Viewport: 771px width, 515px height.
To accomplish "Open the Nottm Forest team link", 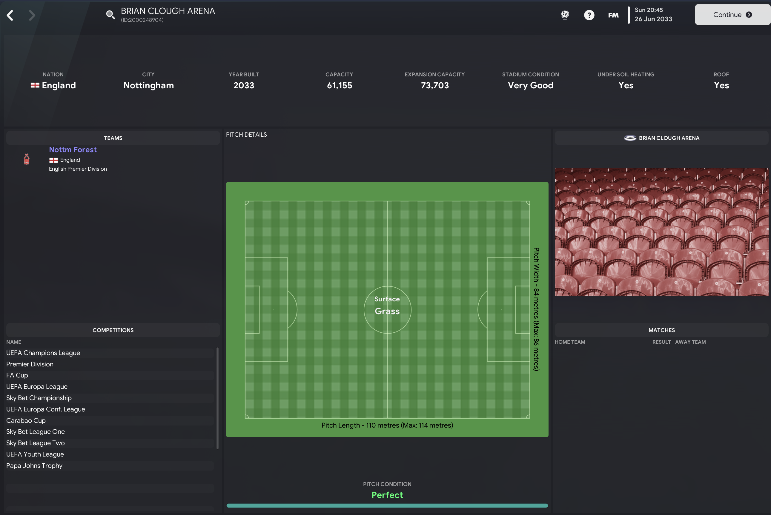I will pos(73,150).
